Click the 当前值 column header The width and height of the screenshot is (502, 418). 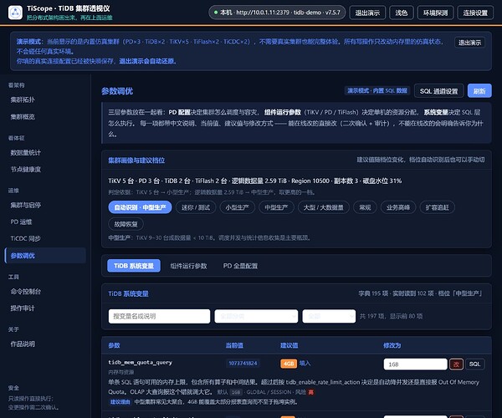click(234, 345)
